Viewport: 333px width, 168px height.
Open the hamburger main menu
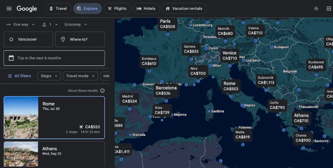coord(9,9)
